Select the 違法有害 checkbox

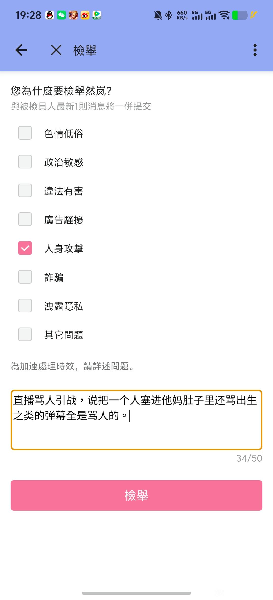click(x=25, y=191)
